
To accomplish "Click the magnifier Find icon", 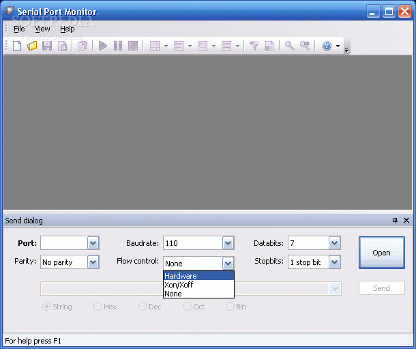I will coord(289,46).
